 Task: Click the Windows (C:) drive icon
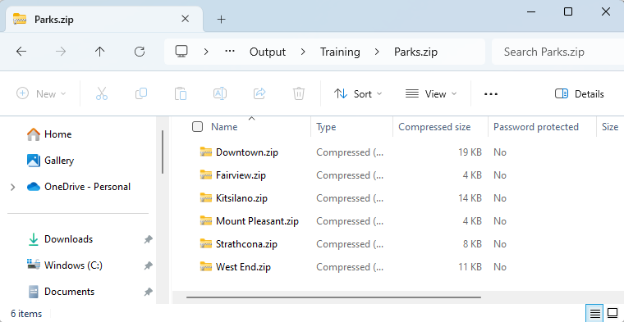click(34, 265)
